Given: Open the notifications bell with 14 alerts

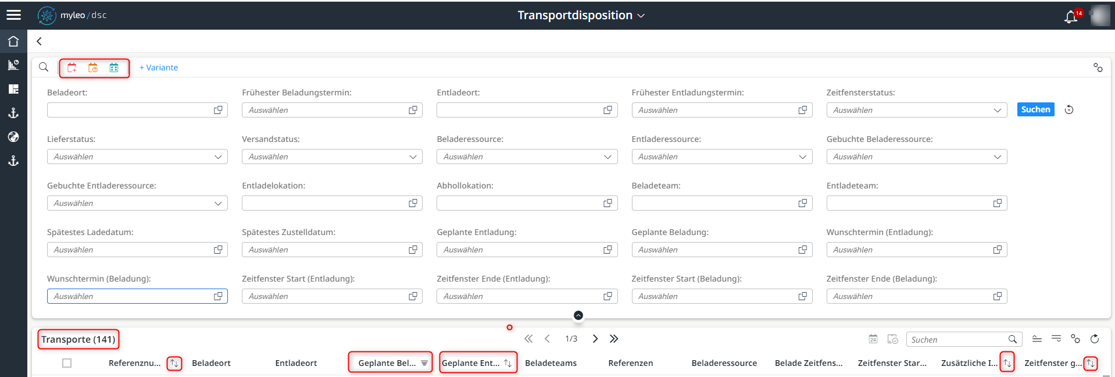Looking at the screenshot, I should click(1071, 16).
